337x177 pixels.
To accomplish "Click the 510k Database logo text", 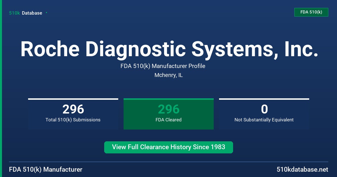I will coord(26,13).
